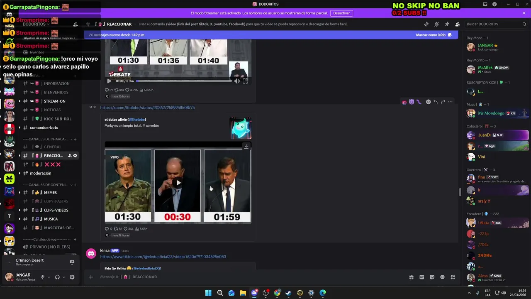Viewport: 531px width, 299px height.
Task: Open the BIENVENIDOS channel
Action: pyautogui.click(x=49, y=92)
